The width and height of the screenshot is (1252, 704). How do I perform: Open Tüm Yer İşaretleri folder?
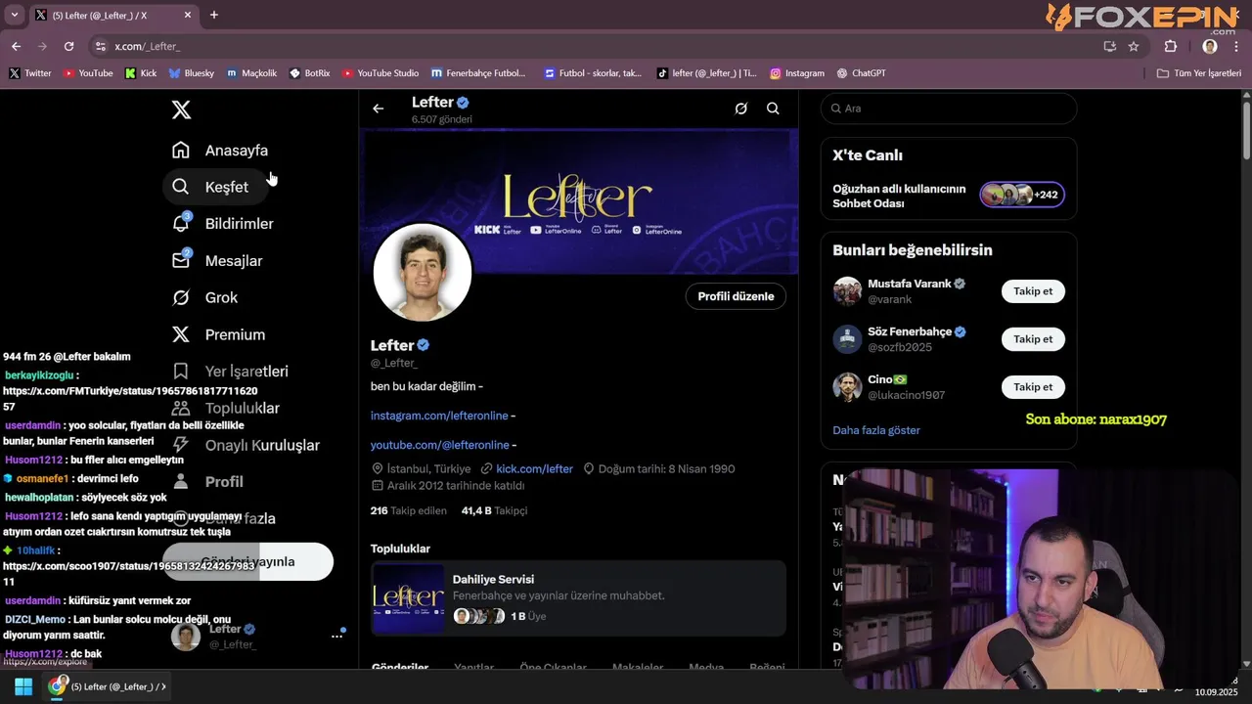coord(1199,73)
